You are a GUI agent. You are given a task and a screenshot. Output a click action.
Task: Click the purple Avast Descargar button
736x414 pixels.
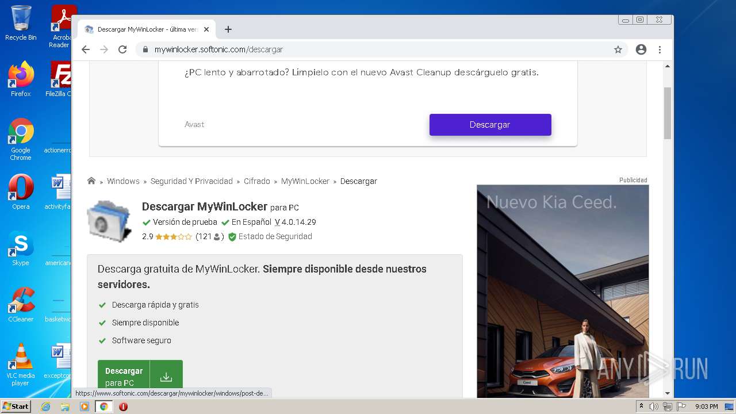[x=490, y=125]
